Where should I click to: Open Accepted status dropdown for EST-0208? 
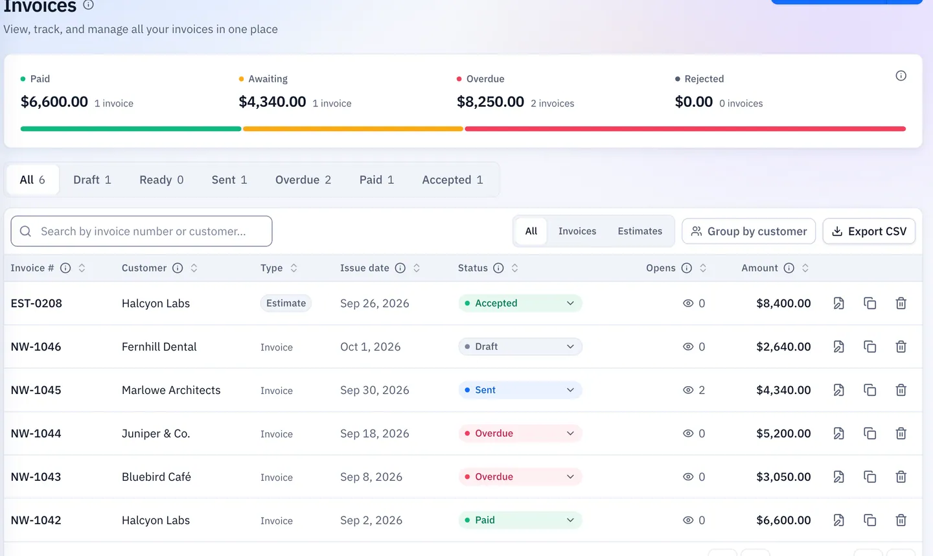[520, 303]
